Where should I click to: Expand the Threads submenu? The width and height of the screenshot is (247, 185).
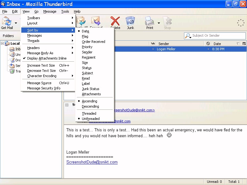pyautogui.click(x=48, y=41)
